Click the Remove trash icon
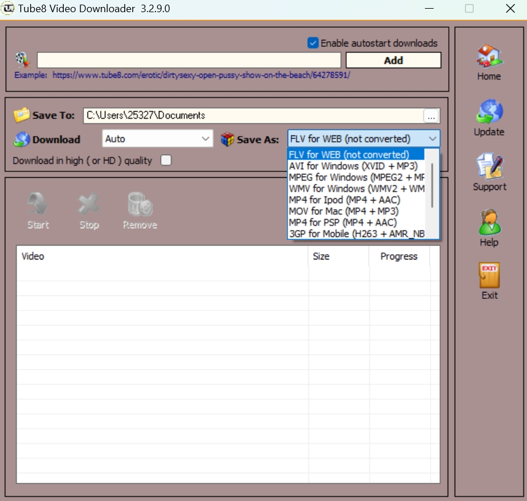This screenshot has height=501, width=527. coord(140,203)
